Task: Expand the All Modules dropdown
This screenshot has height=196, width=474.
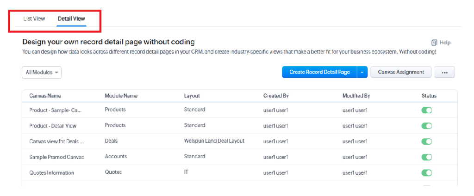Action: pyautogui.click(x=42, y=73)
